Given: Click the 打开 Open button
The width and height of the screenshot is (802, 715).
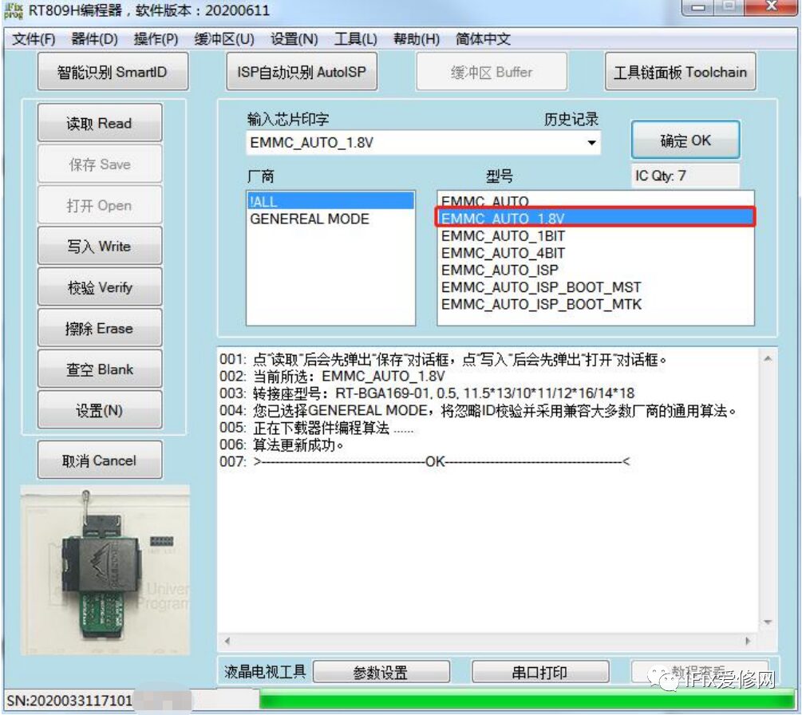Looking at the screenshot, I should click(x=100, y=205).
